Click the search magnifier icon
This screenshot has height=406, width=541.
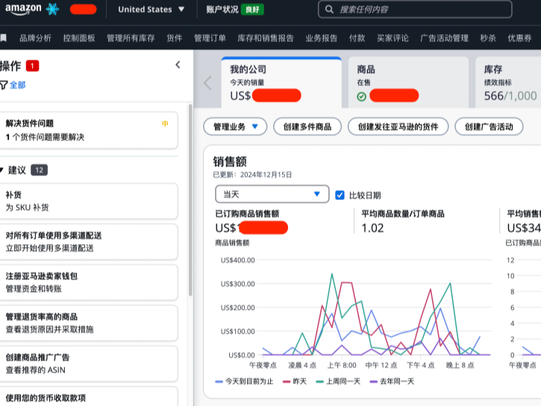tap(329, 9)
